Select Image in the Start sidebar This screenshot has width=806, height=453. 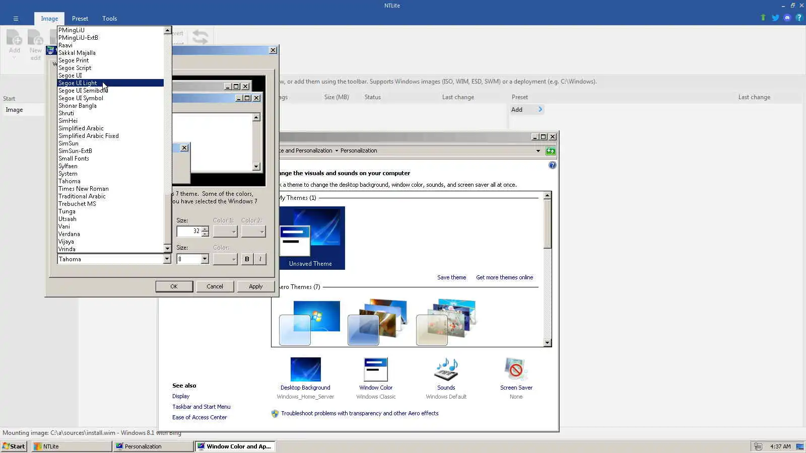pyautogui.click(x=23, y=110)
